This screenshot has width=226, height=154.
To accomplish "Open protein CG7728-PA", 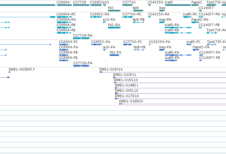I will [x=83, y=63].
